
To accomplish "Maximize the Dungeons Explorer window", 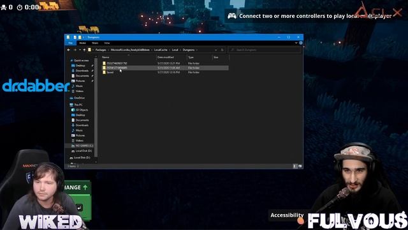I will (289, 37).
